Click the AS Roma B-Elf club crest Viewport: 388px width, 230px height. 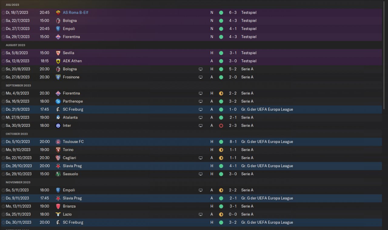(58, 13)
